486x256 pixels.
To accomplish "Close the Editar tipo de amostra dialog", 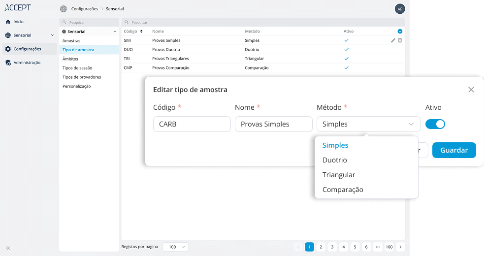I will (x=471, y=90).
